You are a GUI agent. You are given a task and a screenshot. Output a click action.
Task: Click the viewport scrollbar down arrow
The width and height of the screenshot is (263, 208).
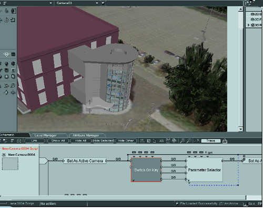coord(241,129)
